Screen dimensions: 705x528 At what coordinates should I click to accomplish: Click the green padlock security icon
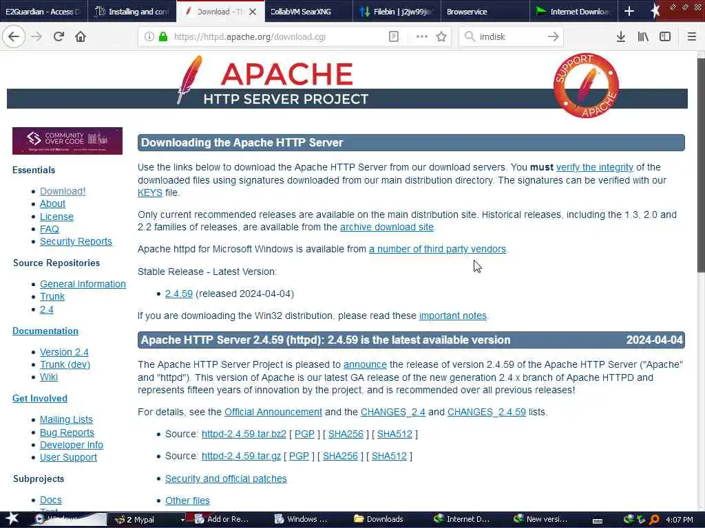pyautogui.click(x=163, y=36)
